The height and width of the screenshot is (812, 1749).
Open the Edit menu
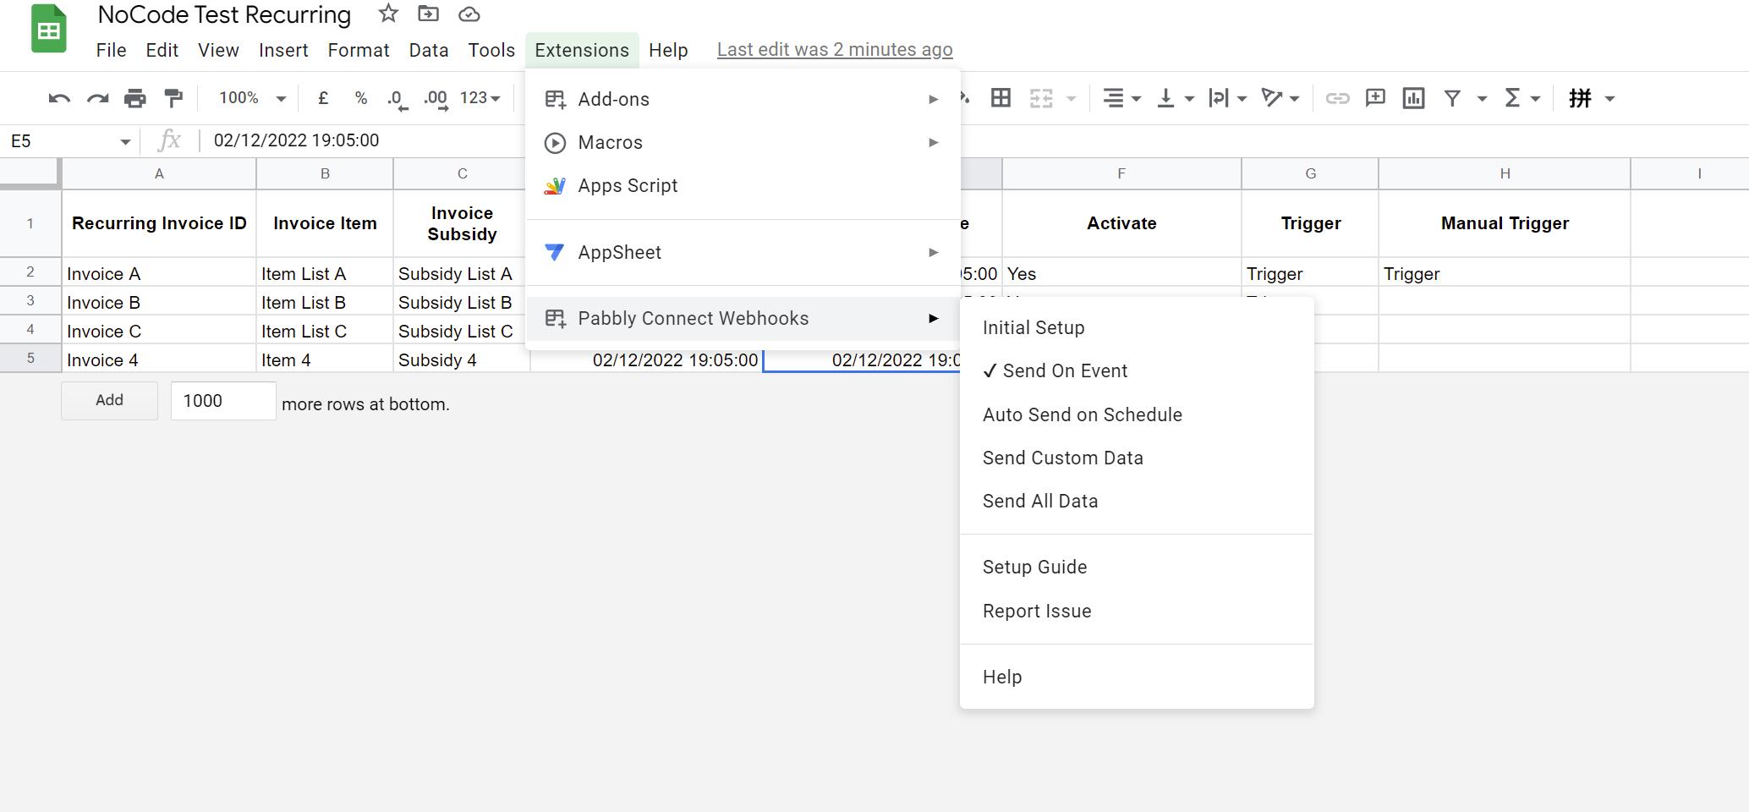tap(162, 50)
